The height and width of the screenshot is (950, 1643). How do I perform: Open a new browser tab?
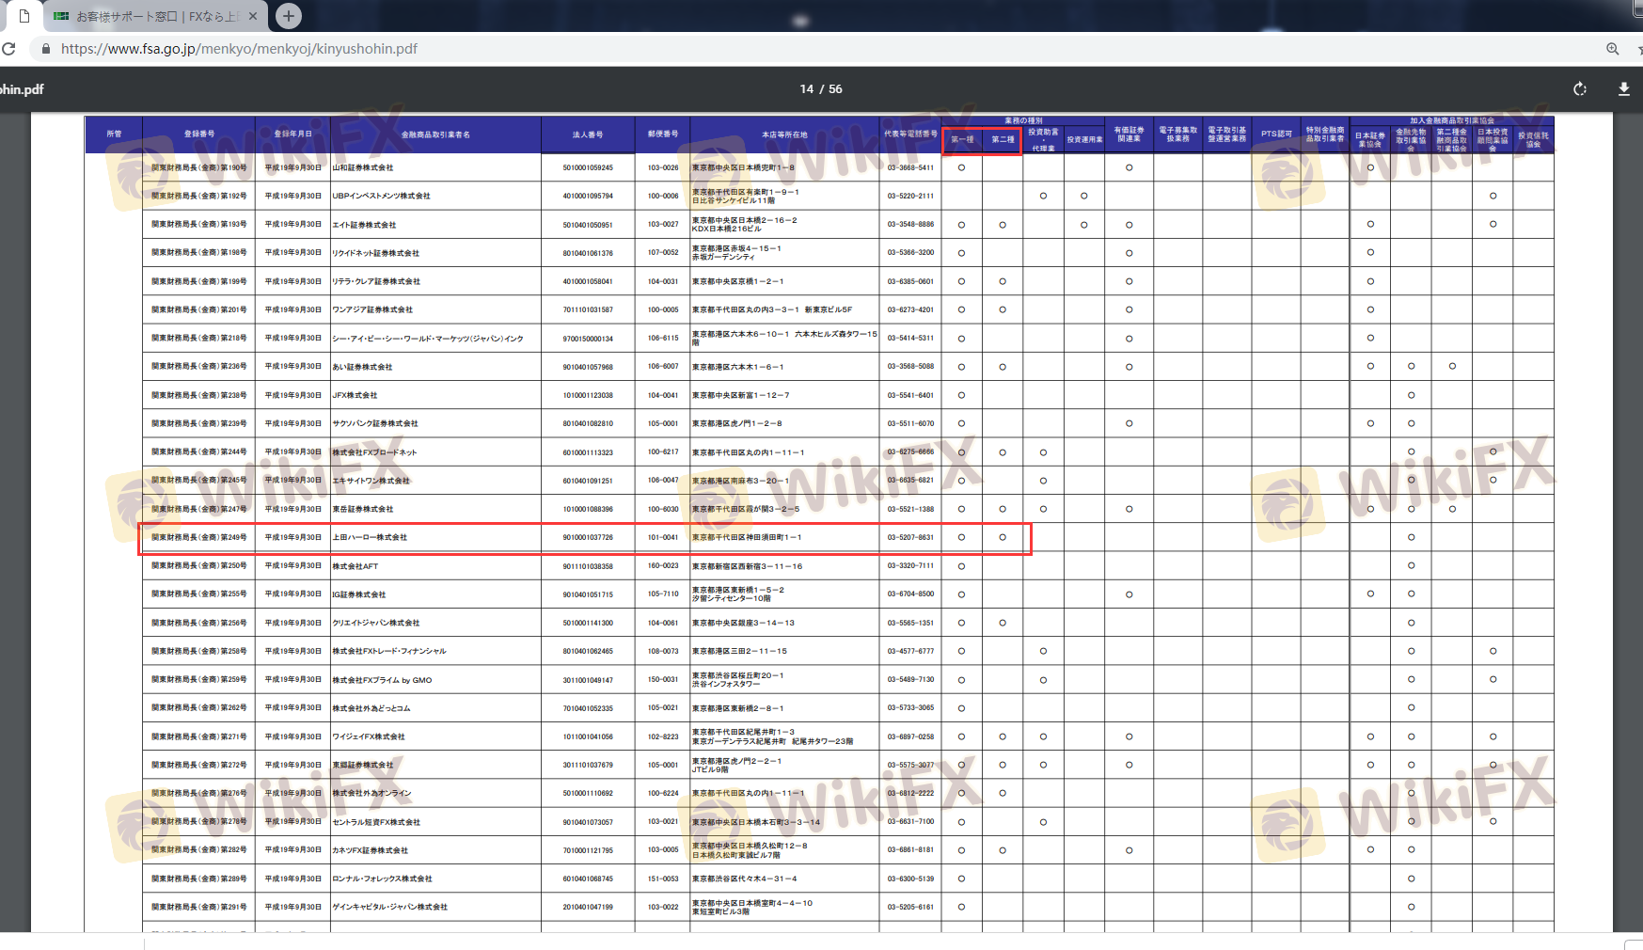pyautogui.click(x=289, y=15)
